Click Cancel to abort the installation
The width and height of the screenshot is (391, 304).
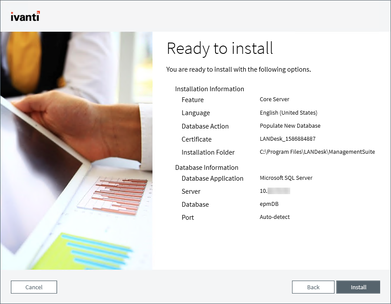33,287
